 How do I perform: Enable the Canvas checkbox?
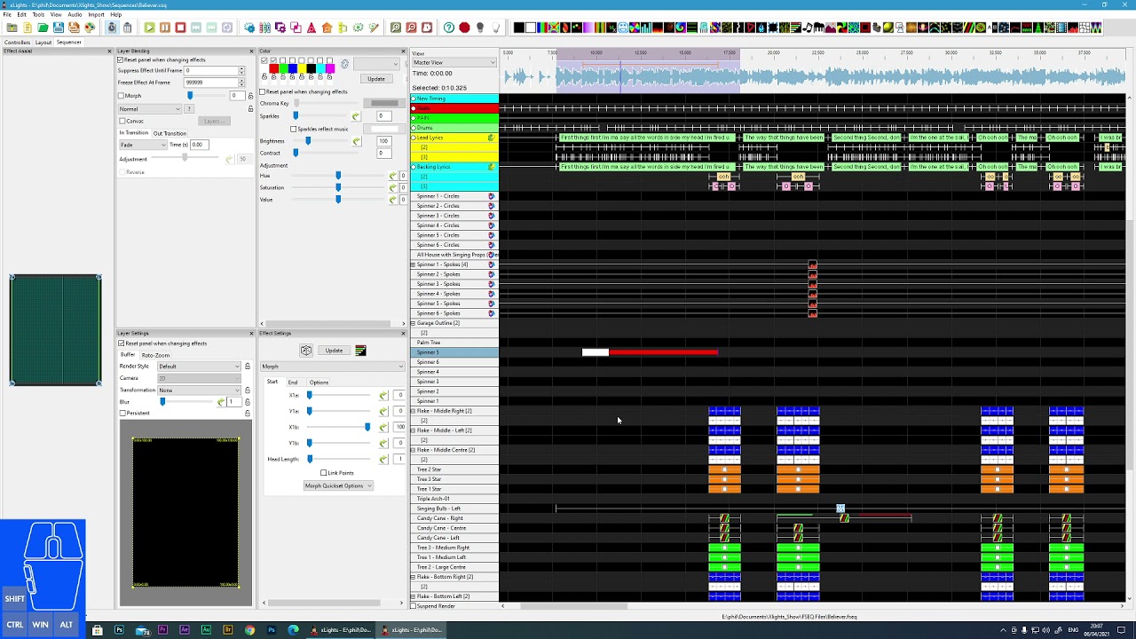(x=122, y=121)
